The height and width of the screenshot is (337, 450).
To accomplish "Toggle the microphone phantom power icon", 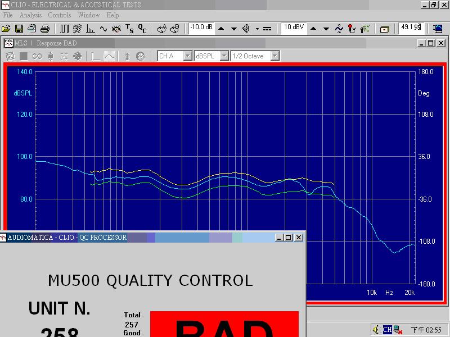I will [x=352, y=29].
